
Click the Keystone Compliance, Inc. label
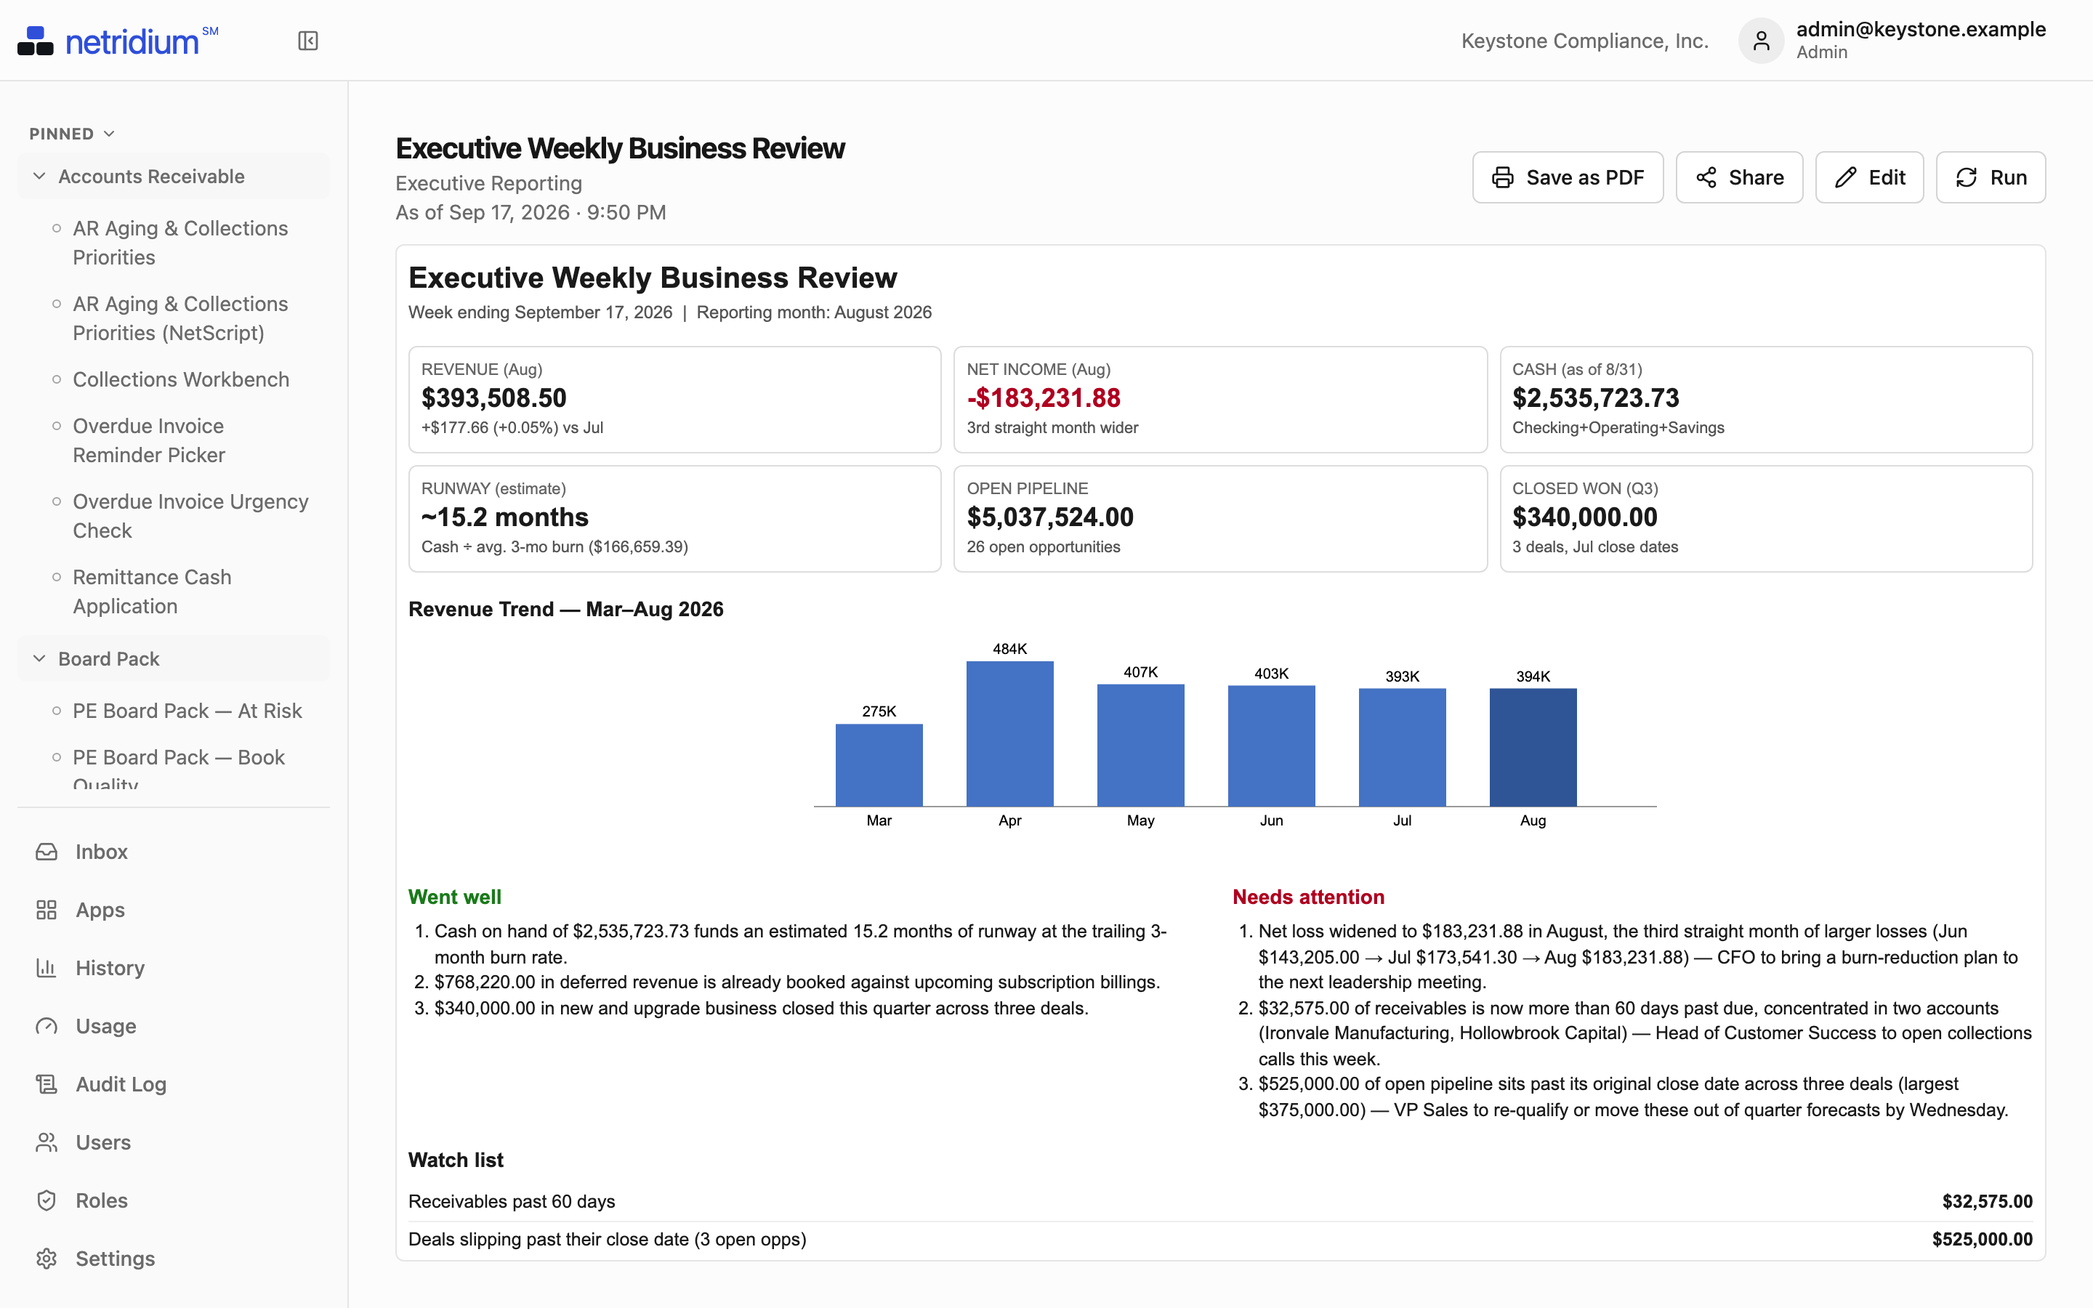(x=1584, y=41)
